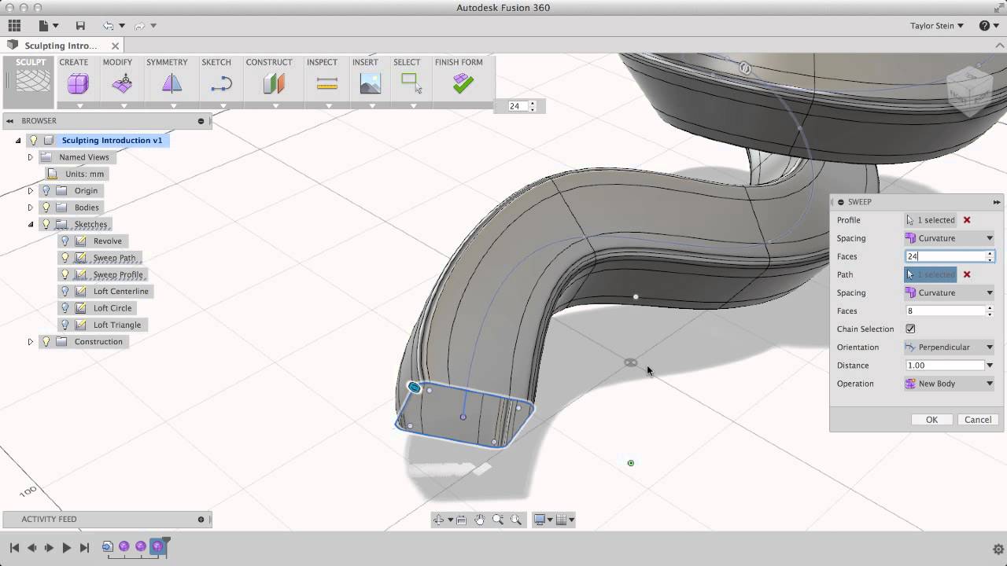Click the Look At navigation icon

pos(462,520)
